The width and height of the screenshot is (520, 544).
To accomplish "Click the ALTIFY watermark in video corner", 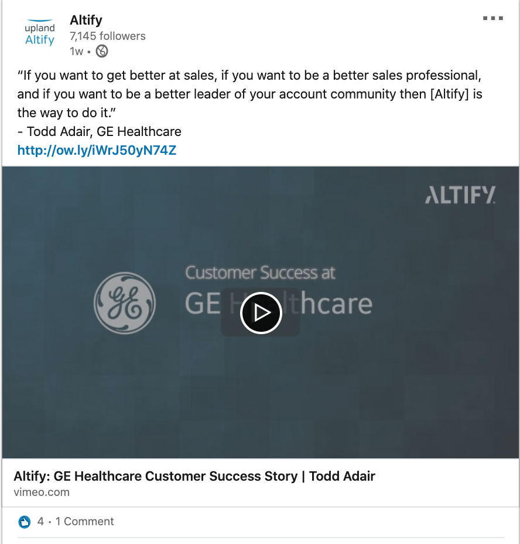I will (460, 195).
